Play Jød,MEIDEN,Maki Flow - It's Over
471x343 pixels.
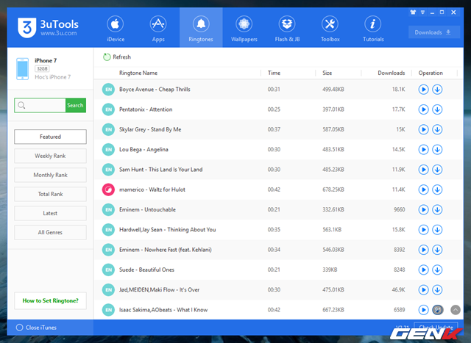tap(424, 289)
